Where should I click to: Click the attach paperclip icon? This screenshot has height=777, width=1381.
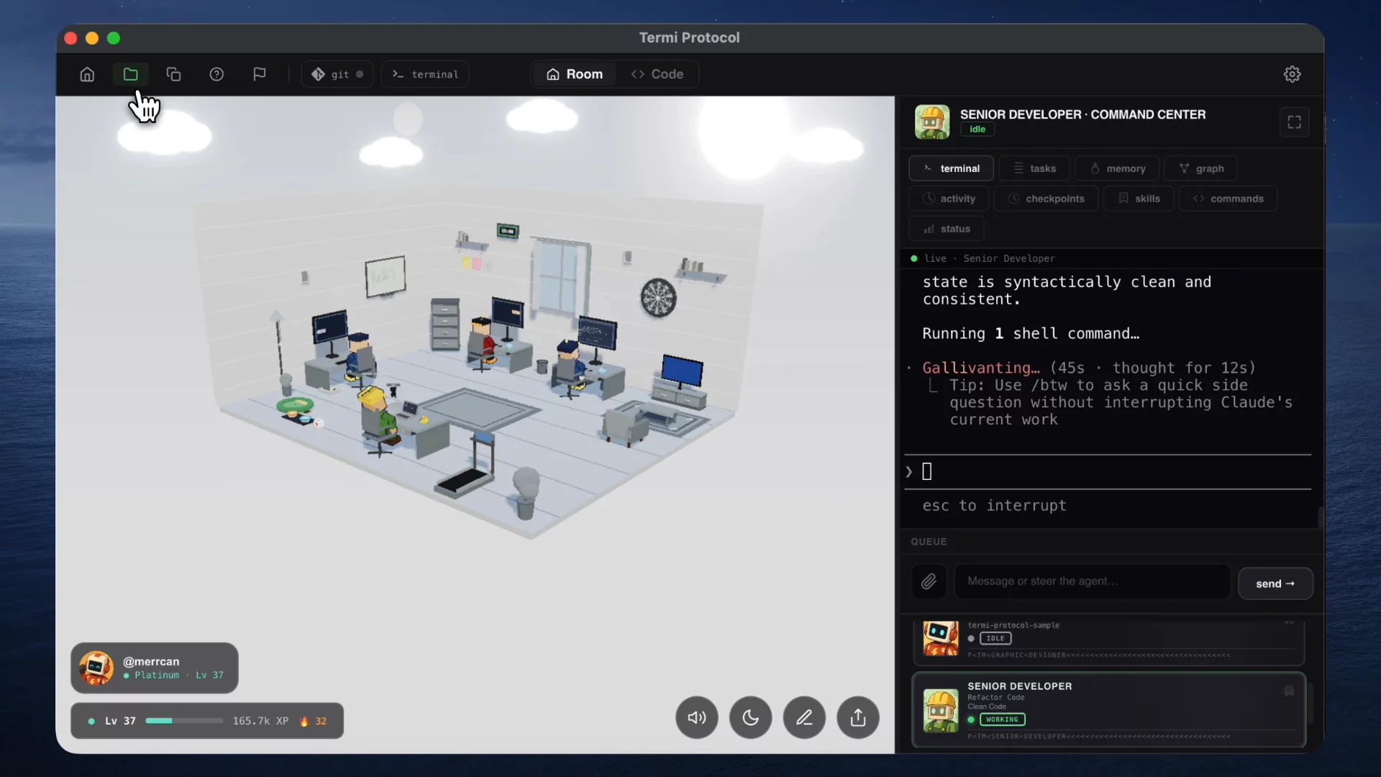[x=929, y=581]
